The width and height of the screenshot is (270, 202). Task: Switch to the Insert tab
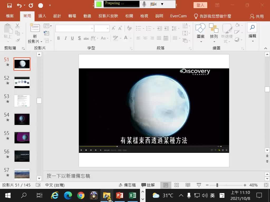[x=42, y=16]
